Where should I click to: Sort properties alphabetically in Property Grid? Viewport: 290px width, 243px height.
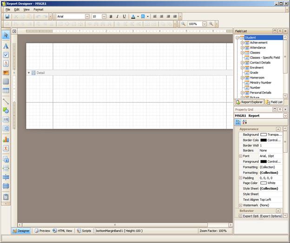[244, 122]
